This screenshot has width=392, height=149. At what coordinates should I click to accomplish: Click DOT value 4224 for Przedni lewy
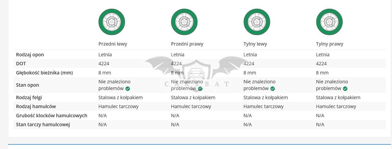[104, 64]
